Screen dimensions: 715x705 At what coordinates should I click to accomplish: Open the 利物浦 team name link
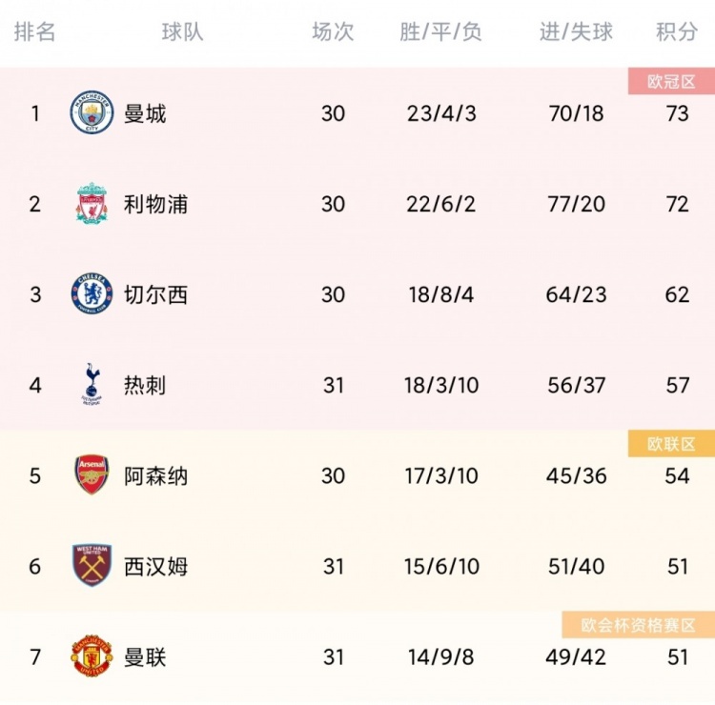point(156,204)
